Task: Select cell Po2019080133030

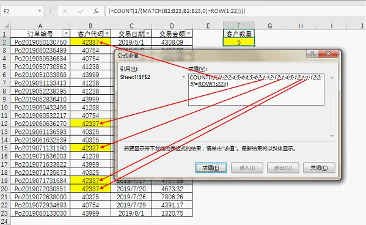Action: coord(40,213)
